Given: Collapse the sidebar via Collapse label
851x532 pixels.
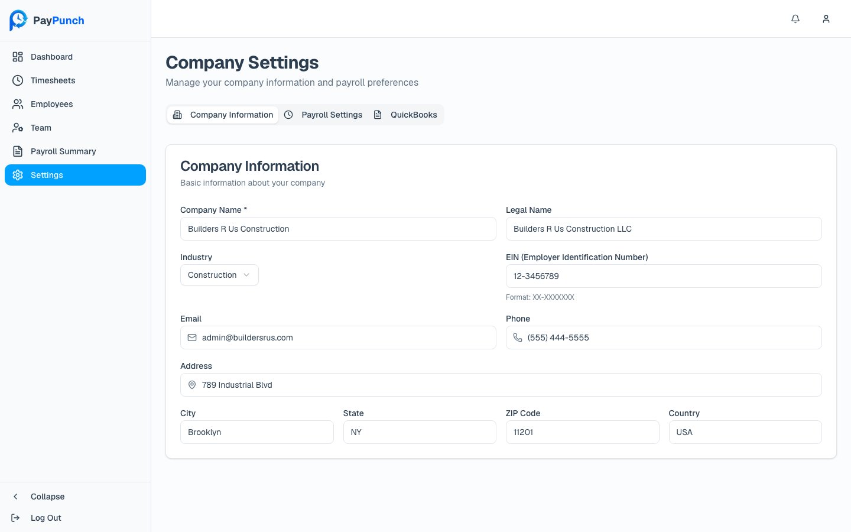Looking at the screenshot, I should [48, 497].
